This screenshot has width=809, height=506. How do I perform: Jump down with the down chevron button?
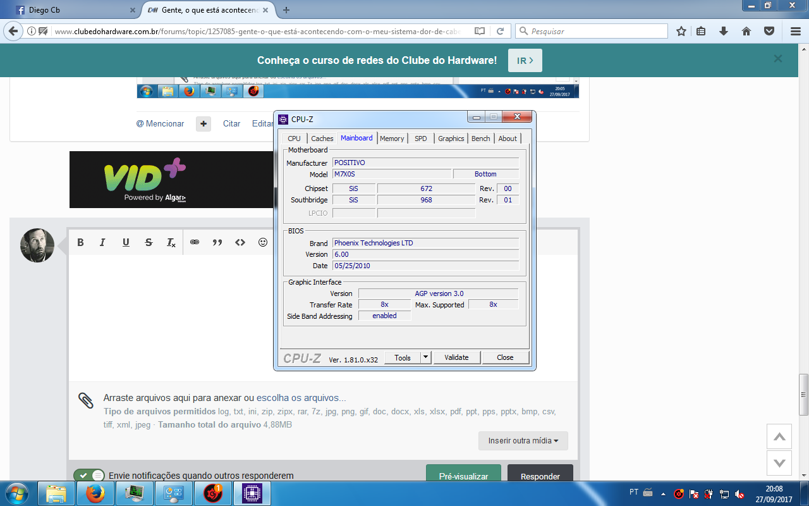point(779,463)
